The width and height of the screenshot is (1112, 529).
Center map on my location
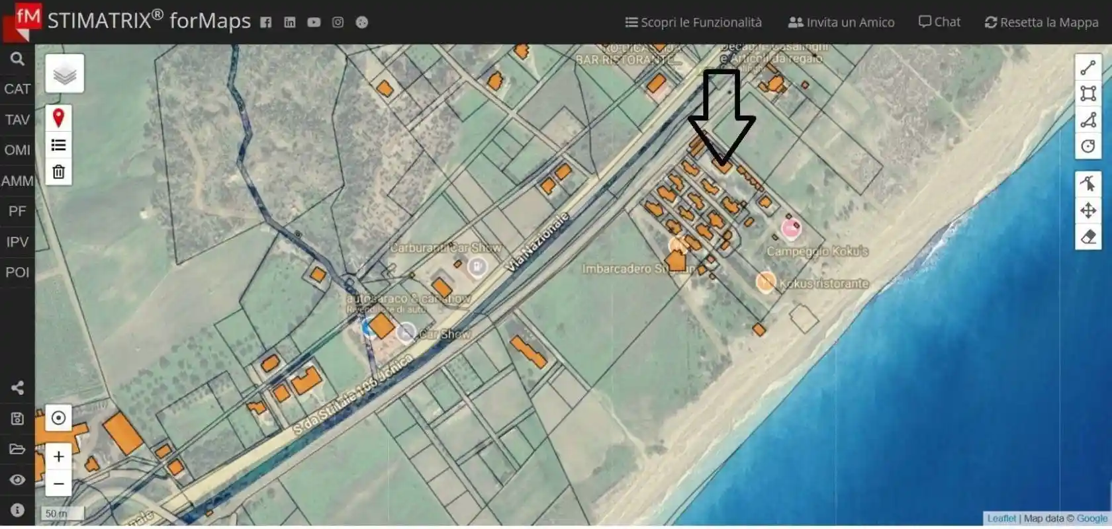click(58, 418)
